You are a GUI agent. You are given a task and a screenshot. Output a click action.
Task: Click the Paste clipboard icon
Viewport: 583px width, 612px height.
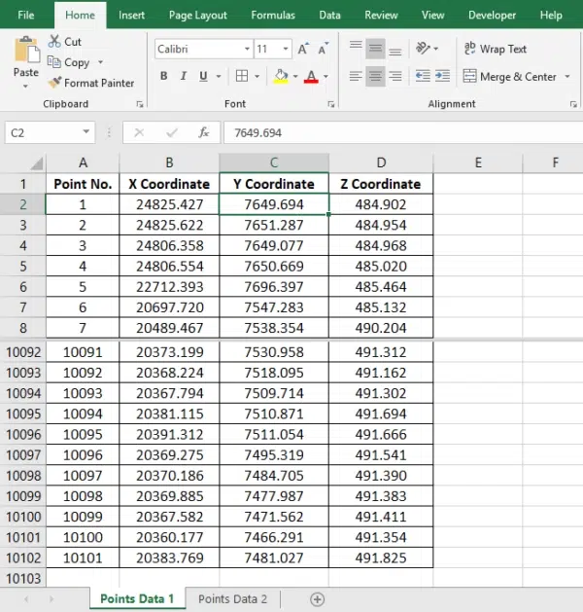(x=26, y=50)
